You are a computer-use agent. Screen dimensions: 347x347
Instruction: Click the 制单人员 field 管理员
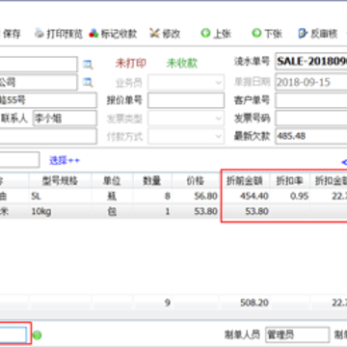pyautogui.click(x=297, y=335)
